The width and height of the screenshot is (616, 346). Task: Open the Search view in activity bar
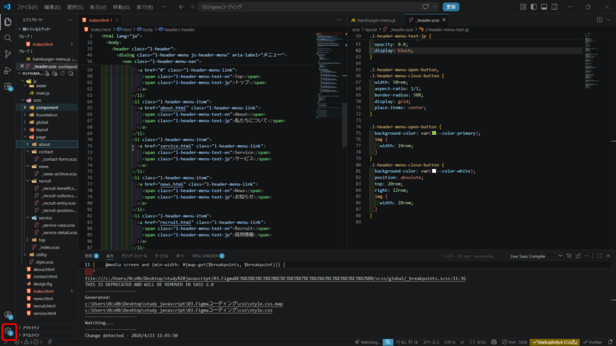point(8,37)
